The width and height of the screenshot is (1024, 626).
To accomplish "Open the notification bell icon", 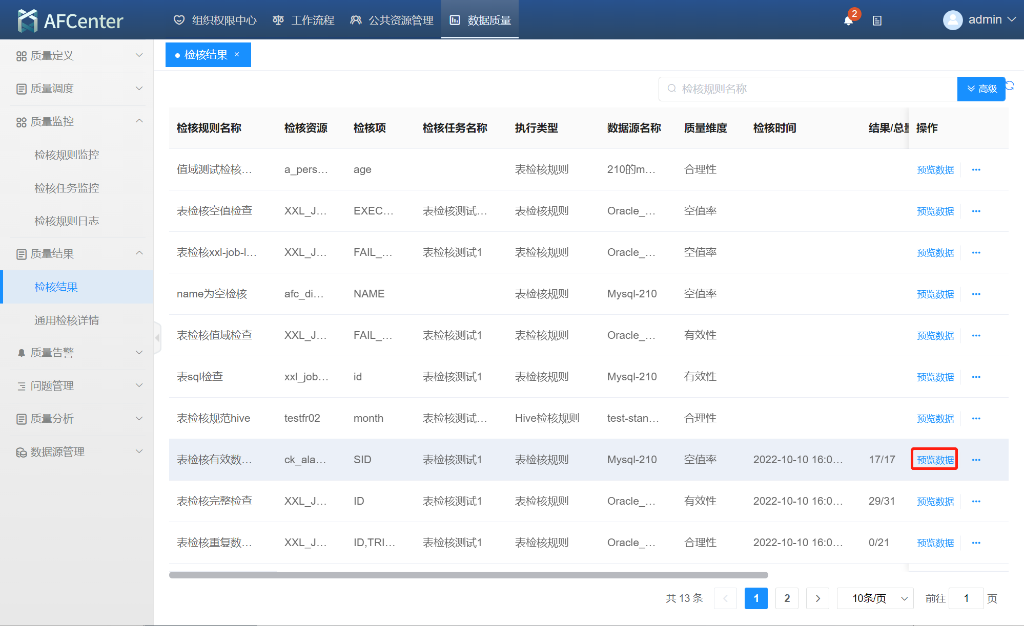I will [848, 20].
